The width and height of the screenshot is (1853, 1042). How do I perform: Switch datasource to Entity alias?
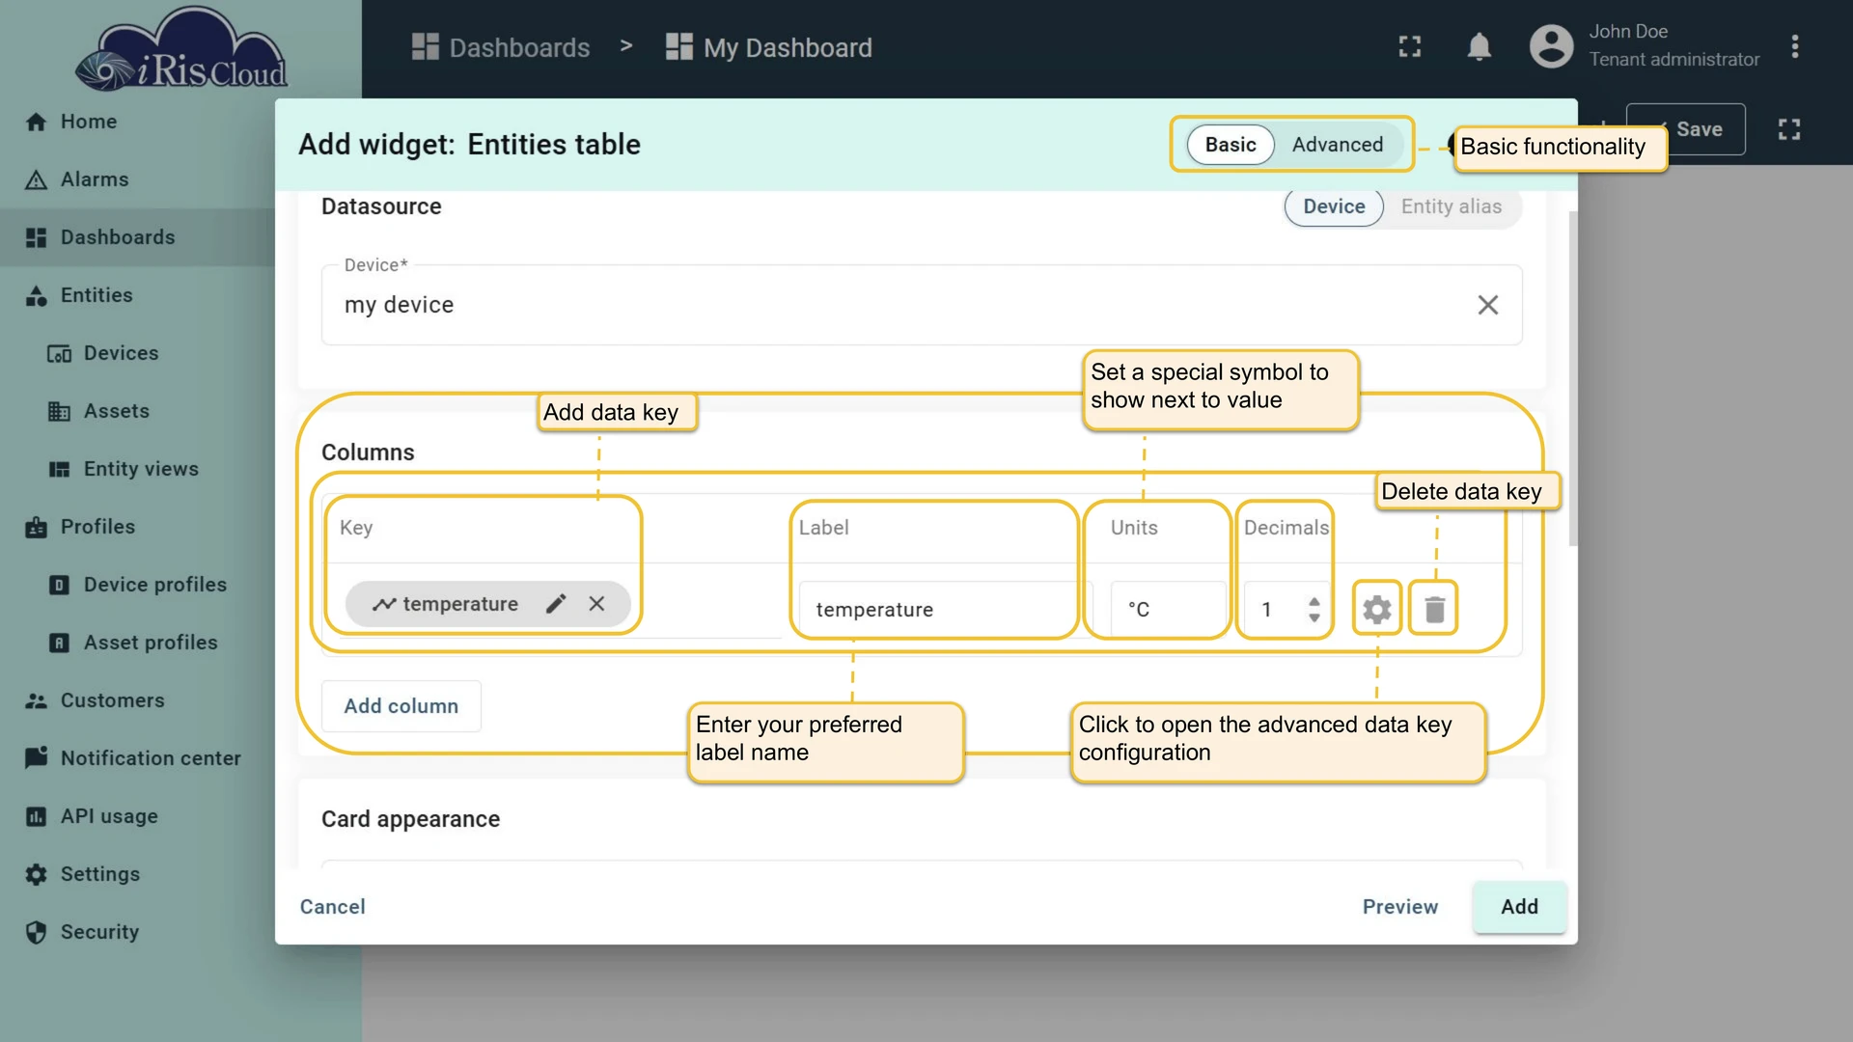(x=1451, y=206)
